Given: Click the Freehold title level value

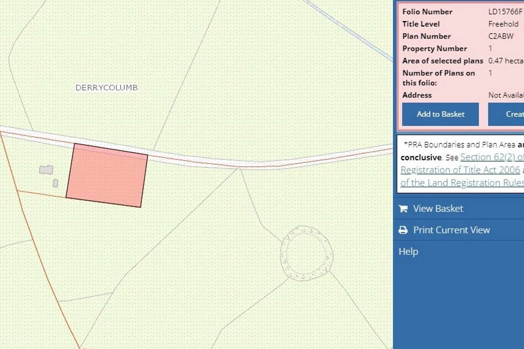Looking at the screenshot, I should pos(503,24).
